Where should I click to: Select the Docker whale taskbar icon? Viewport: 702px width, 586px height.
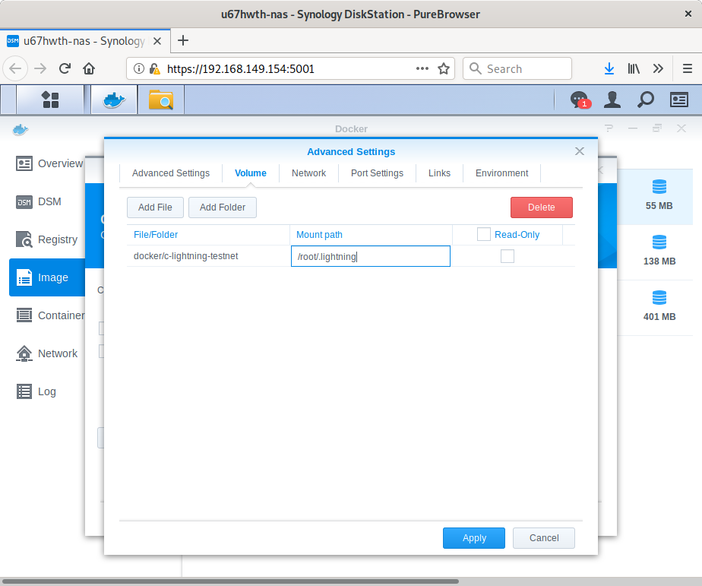coord(114,100)
